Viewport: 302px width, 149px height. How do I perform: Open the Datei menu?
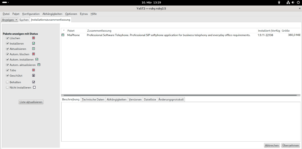click(x=6, y=14)
